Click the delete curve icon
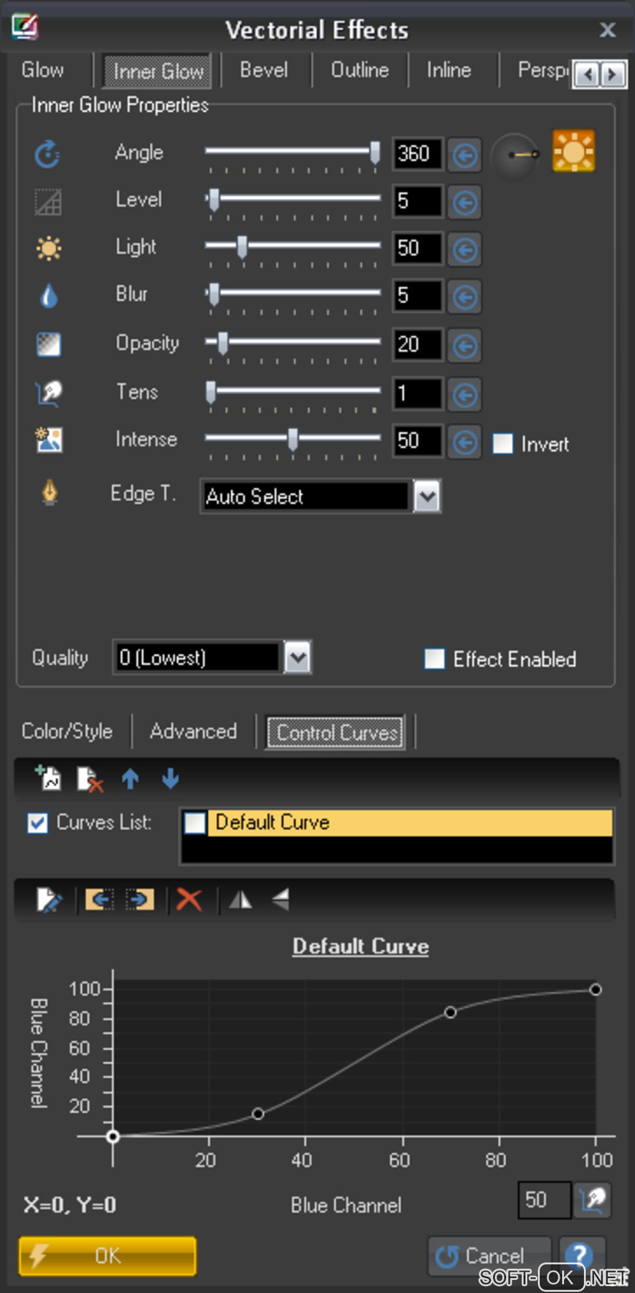 tap(90, 779)
